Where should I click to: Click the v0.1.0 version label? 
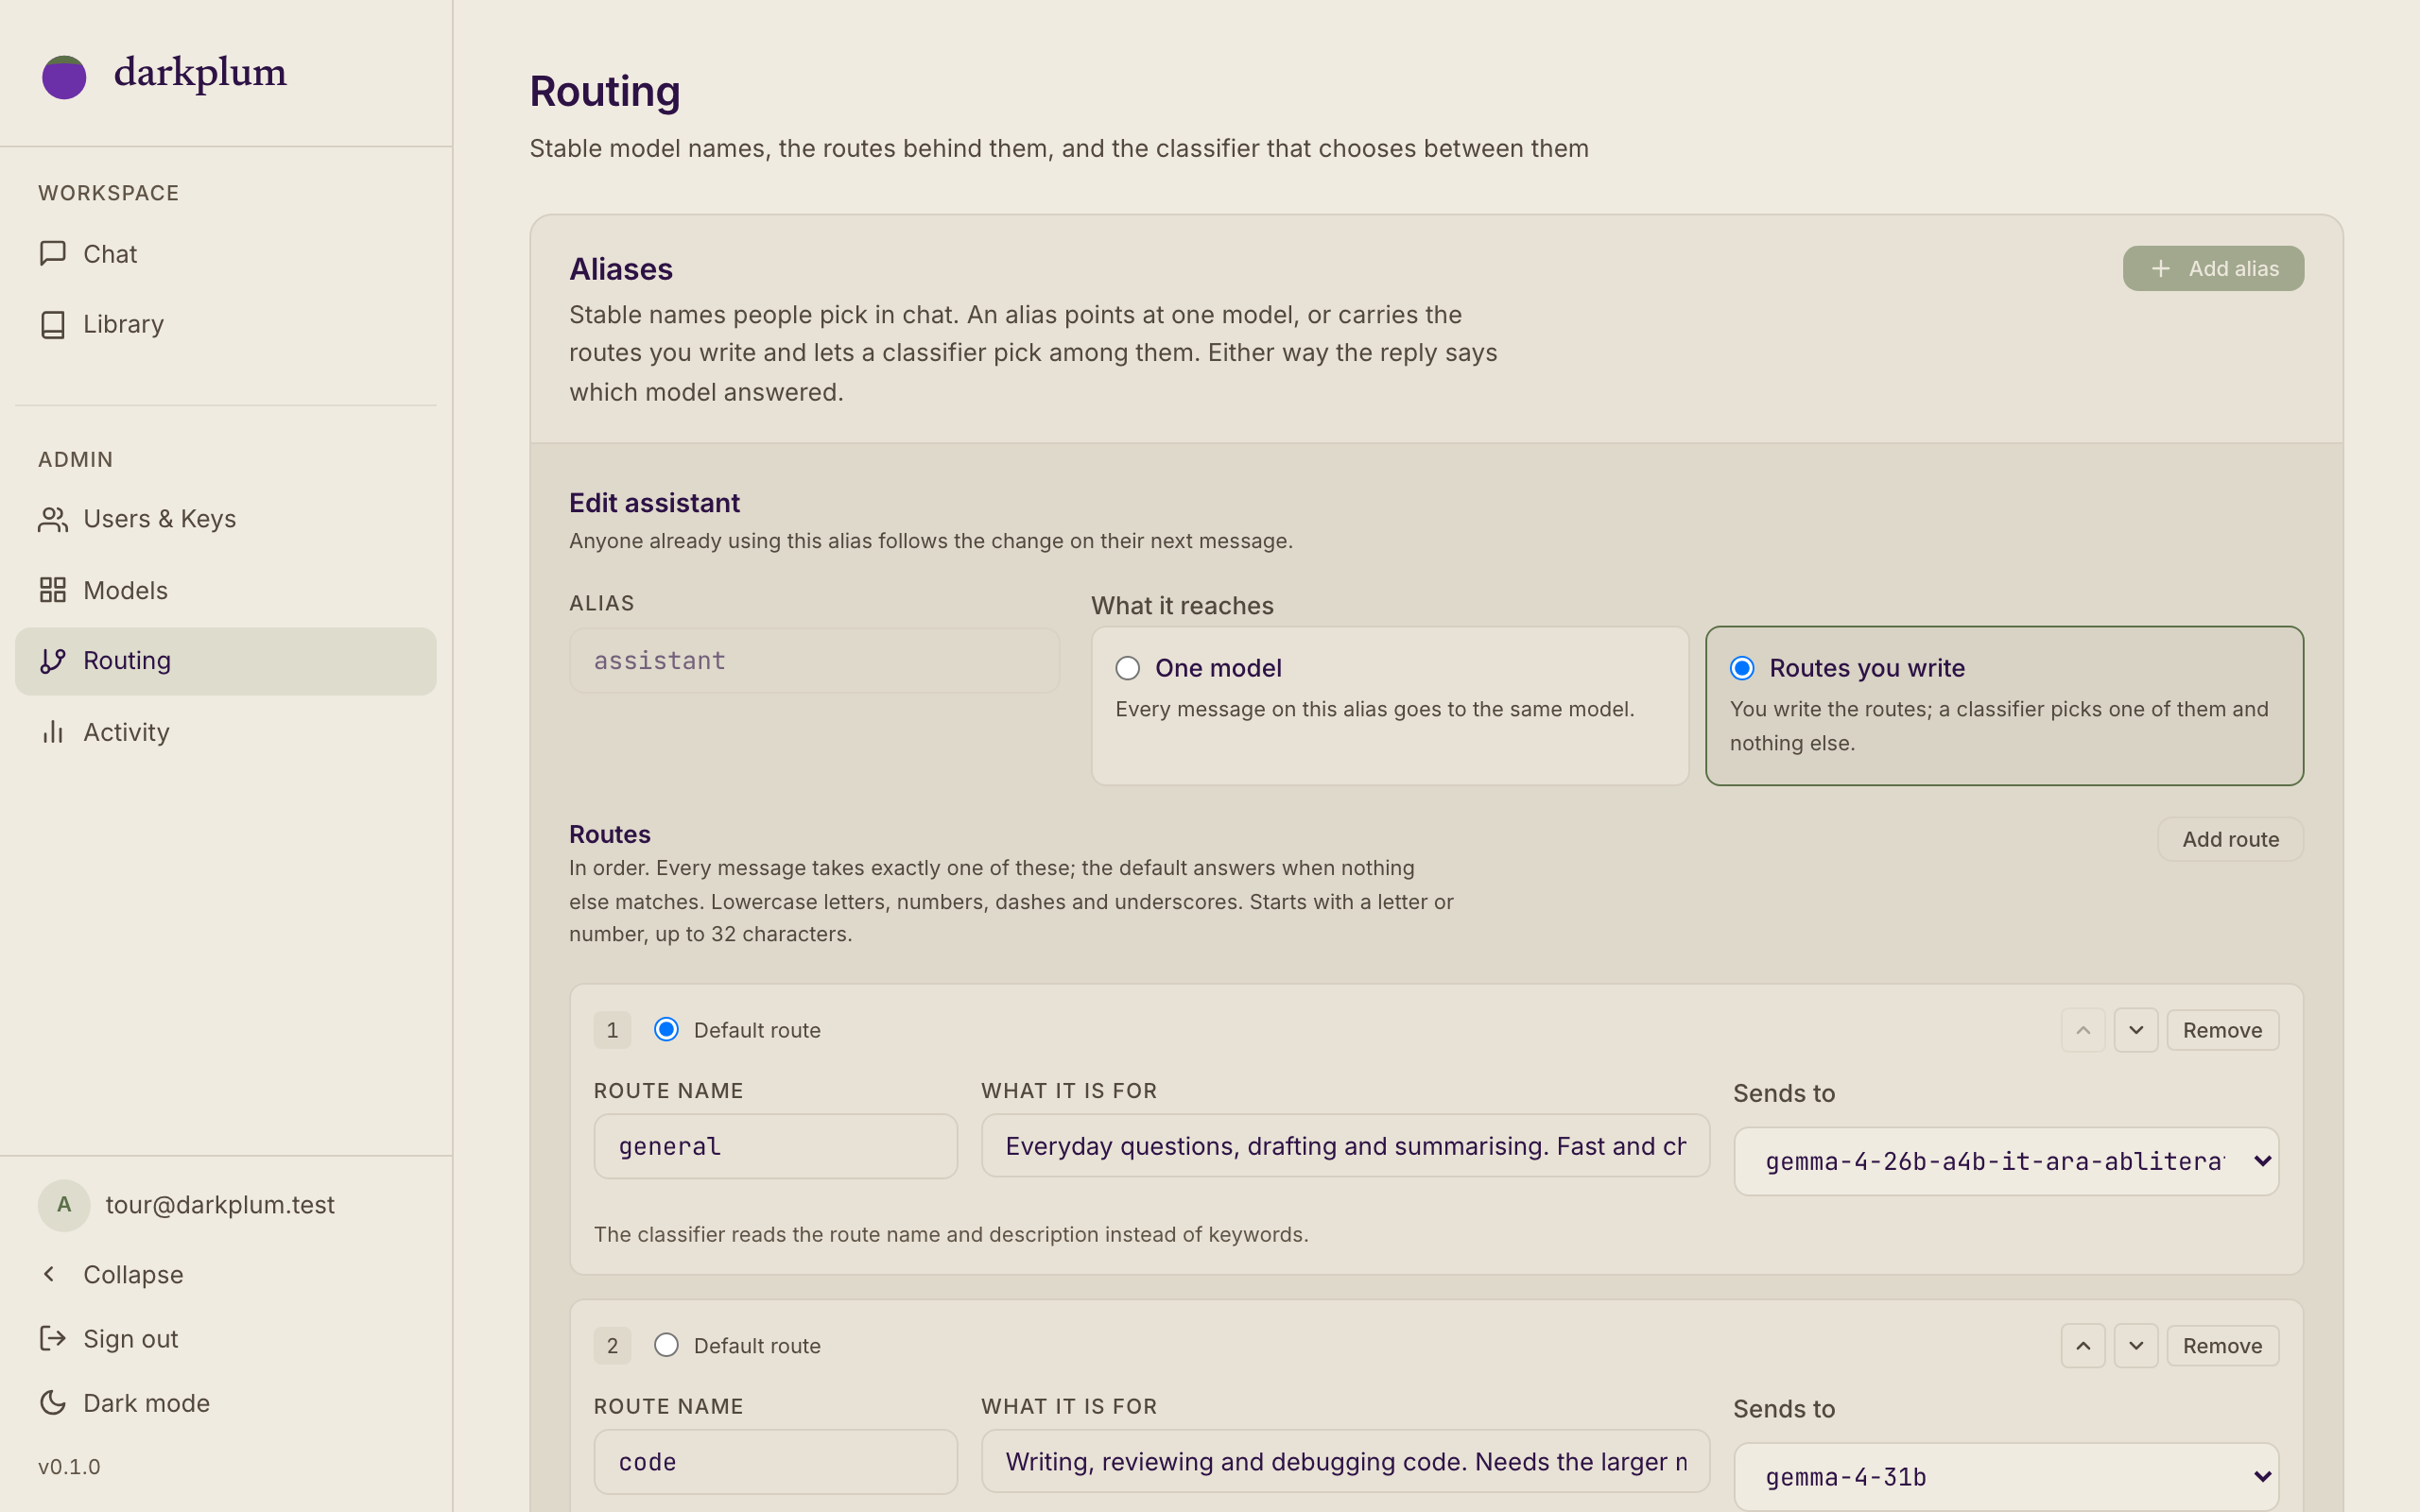pos(69,1467)
